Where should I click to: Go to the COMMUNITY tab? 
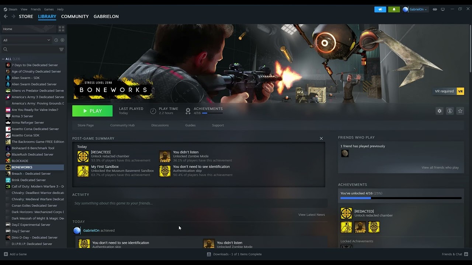click(75, 17)
